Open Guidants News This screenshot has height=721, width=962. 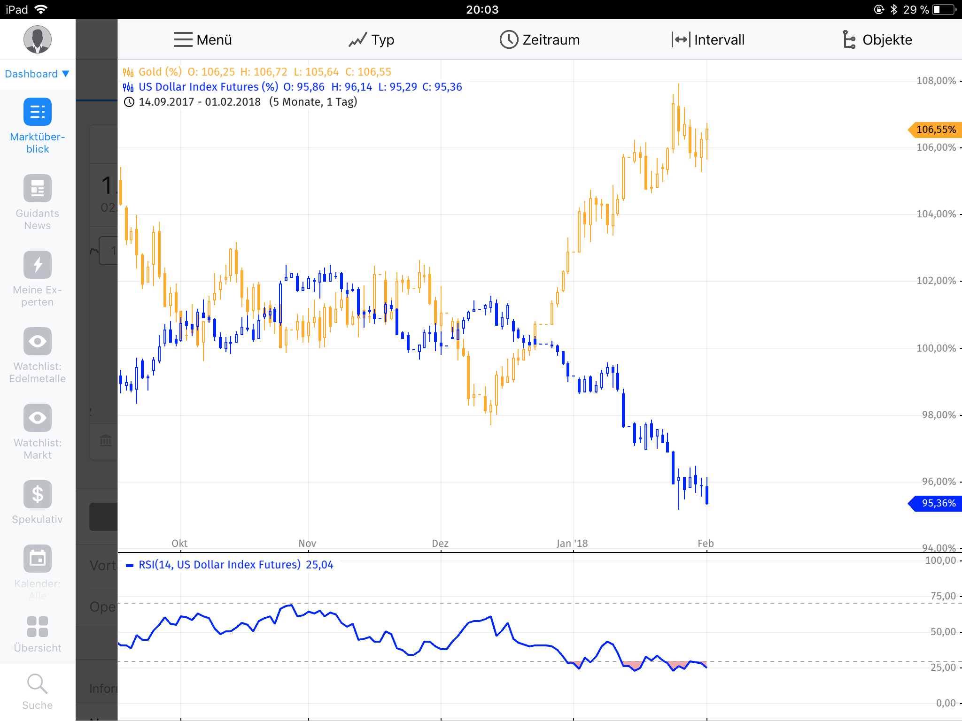[x=38, y=202]
